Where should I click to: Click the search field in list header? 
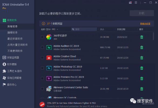(84, 29)
